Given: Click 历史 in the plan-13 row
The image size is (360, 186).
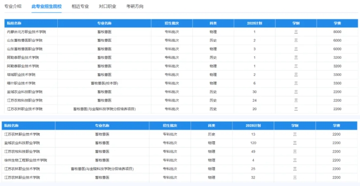Looking at the screenshot, I should [x=211, y=134].
